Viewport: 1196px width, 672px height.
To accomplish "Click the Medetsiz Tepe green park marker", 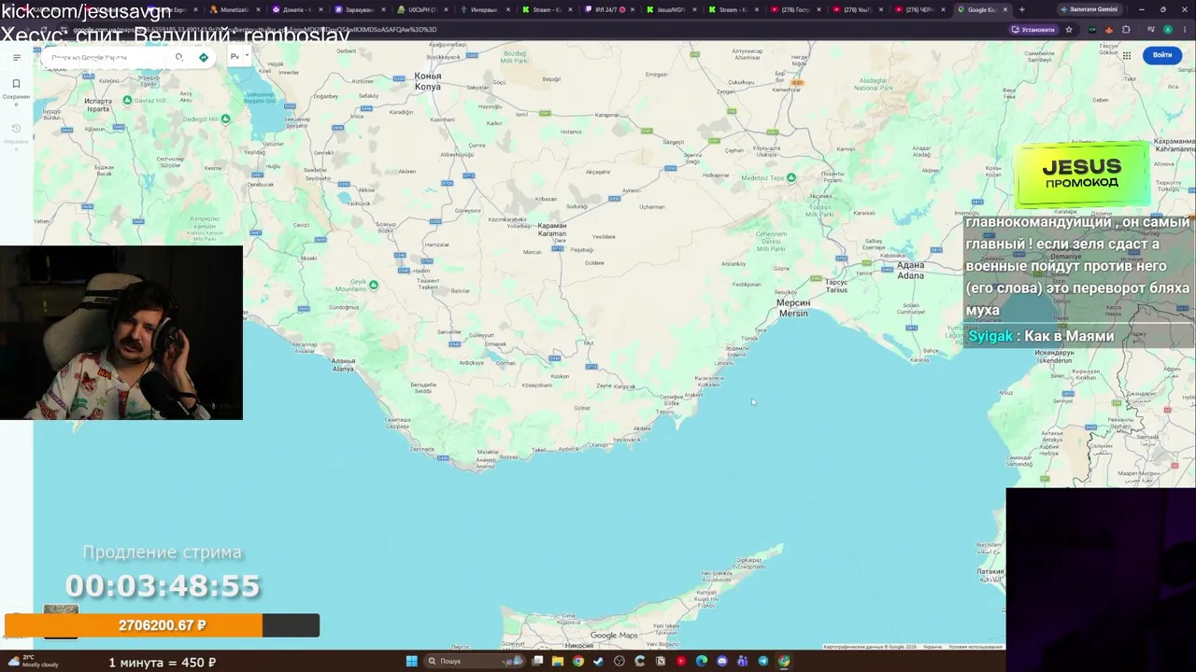I will point(791,177).
